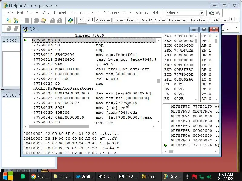Click palette tabs scroll-right arrow
This screenshot has height=181, width=242.
[x=237, y=19]
